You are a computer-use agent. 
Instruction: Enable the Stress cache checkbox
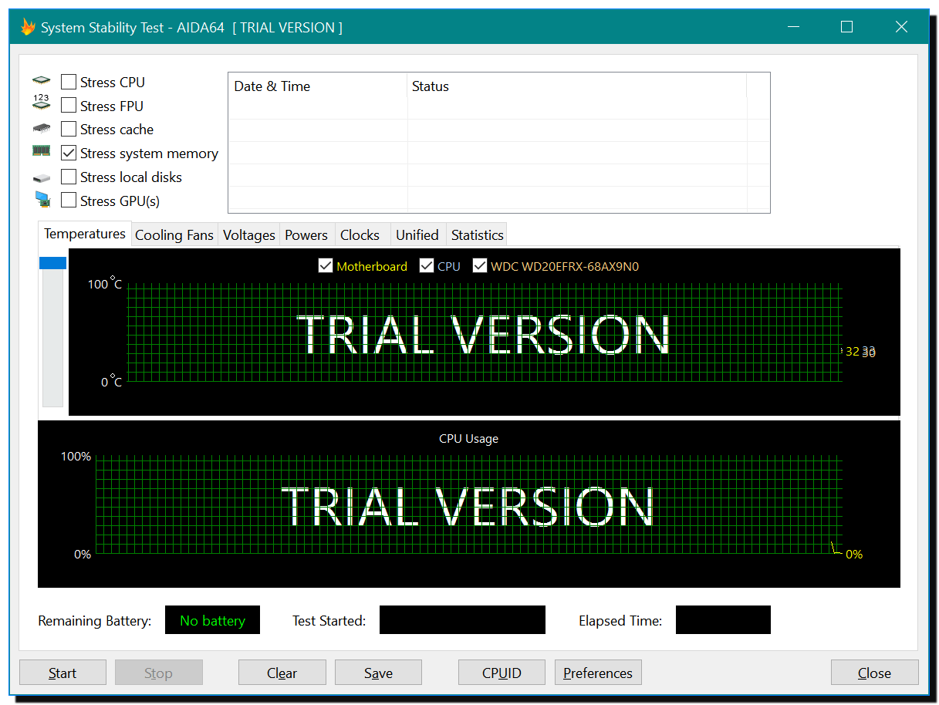(69, 130)
